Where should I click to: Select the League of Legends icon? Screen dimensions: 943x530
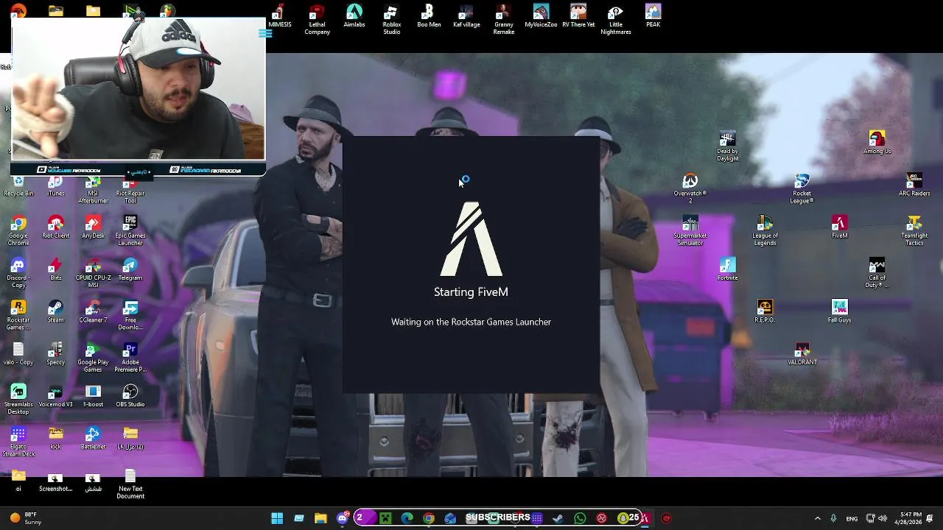tap(765, 230)
